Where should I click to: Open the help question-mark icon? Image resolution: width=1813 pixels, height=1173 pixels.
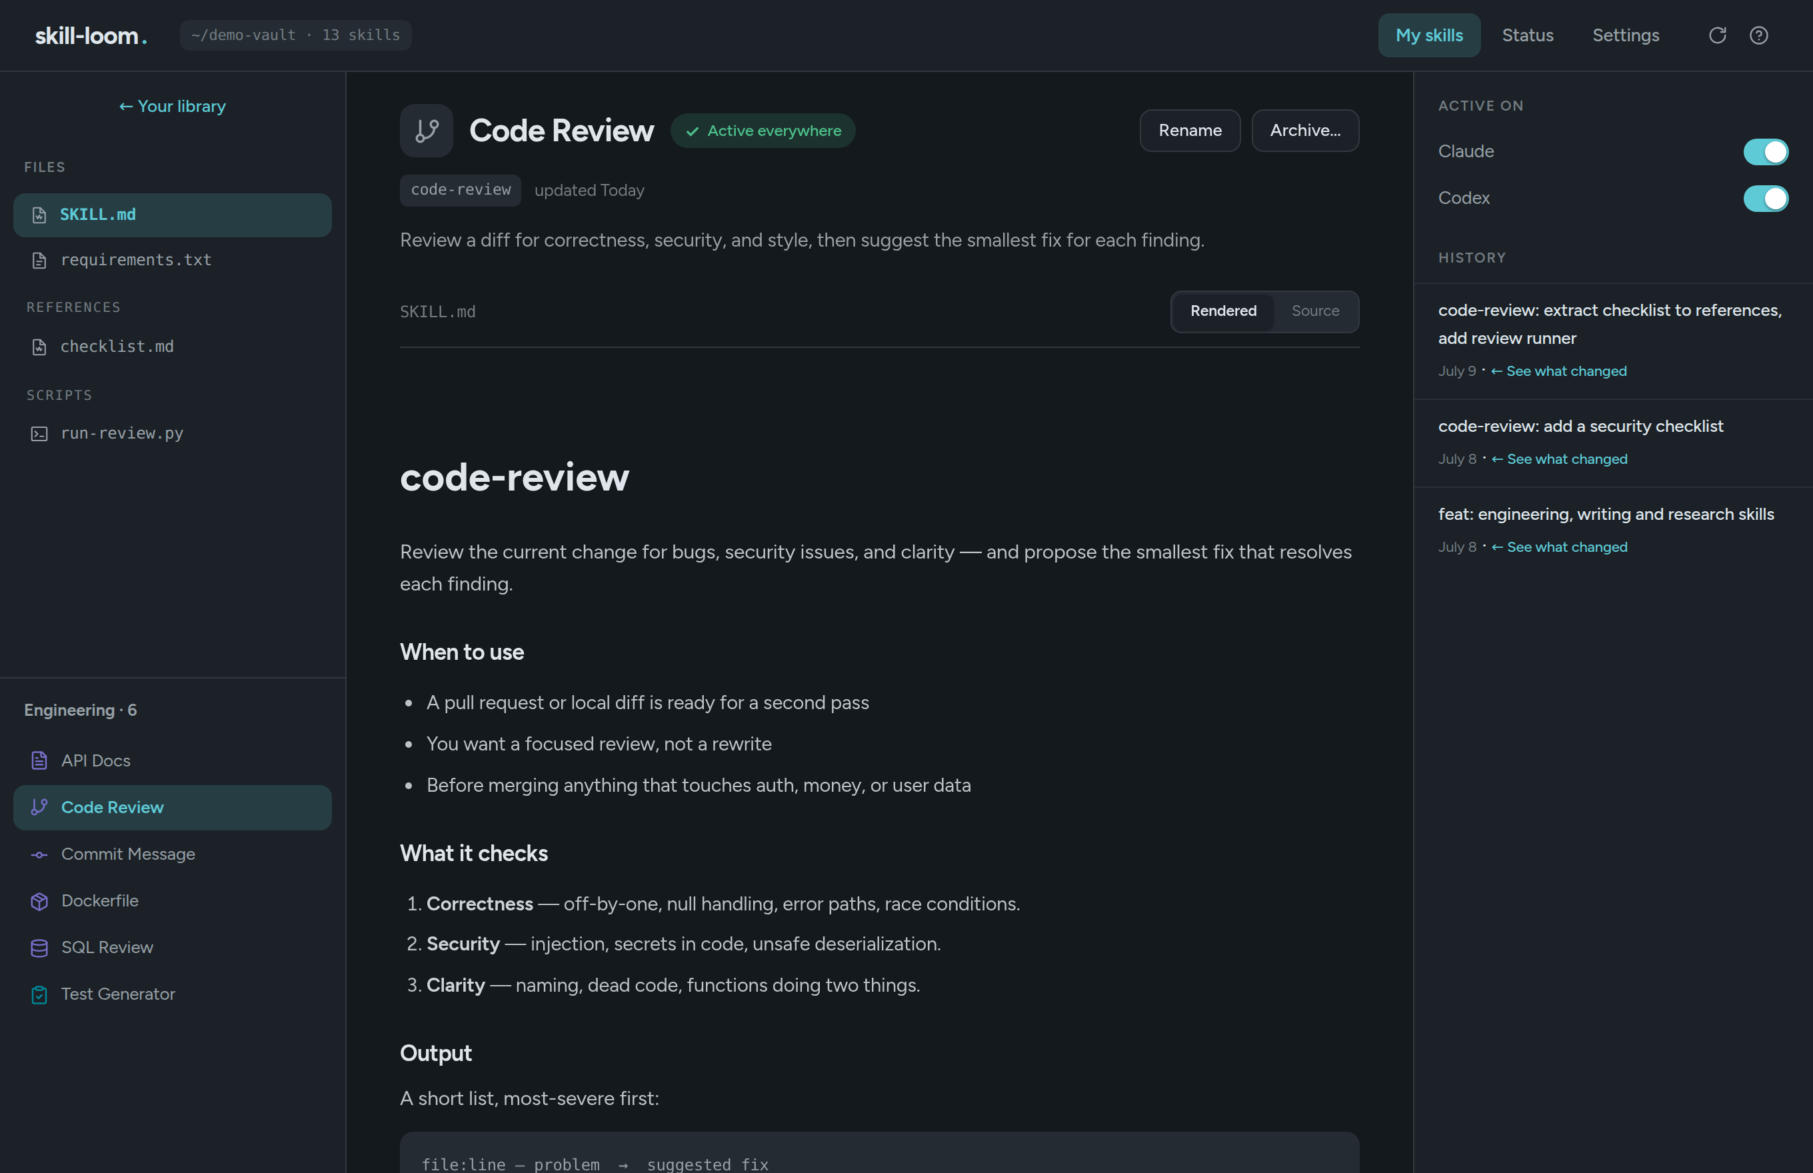coord(1758,35)
